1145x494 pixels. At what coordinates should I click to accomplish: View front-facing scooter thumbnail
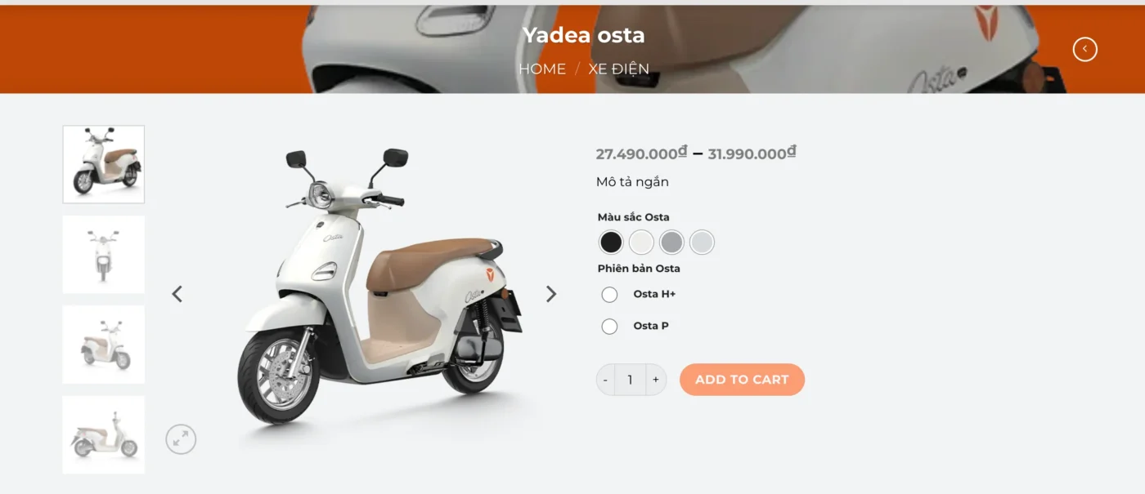coord(104,255)
